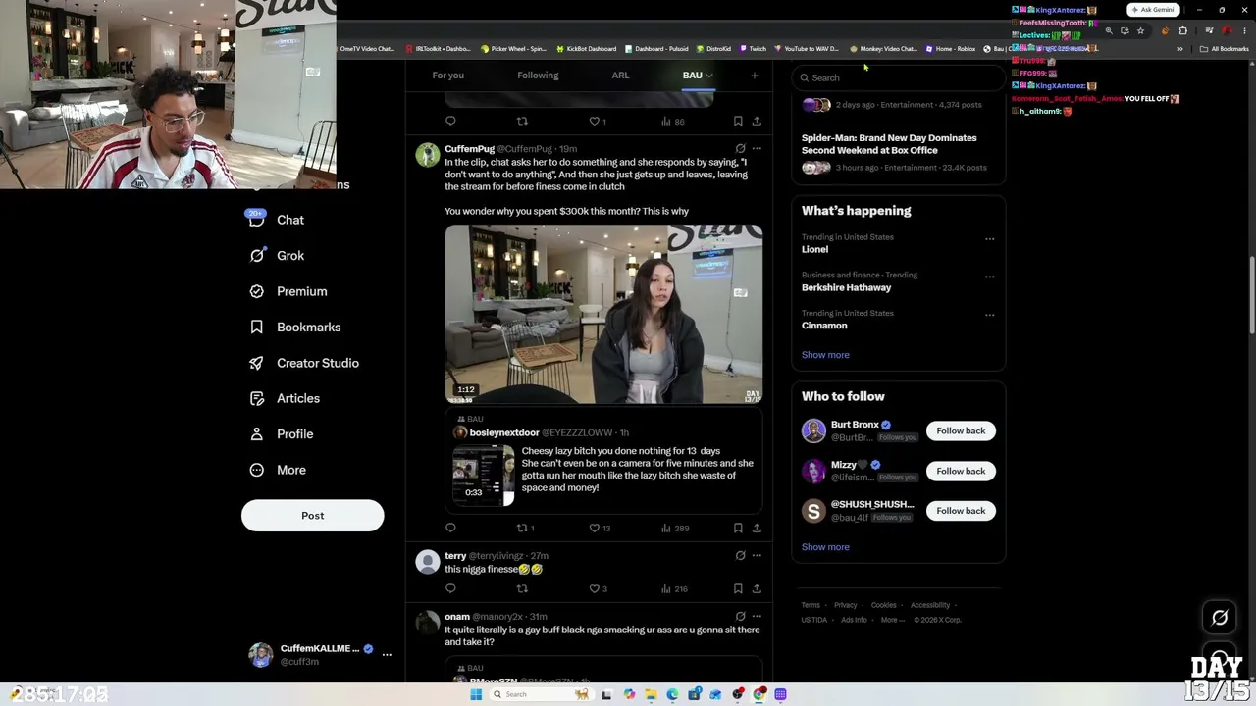The width and height of the screenshot is (1256, 706).
Task: Open Windows Start menu
Action: [x=476, y=694]
